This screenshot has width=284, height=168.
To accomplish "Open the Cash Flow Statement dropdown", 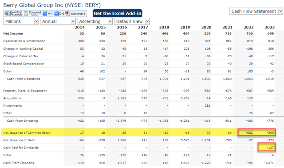I will pos(256,11).
